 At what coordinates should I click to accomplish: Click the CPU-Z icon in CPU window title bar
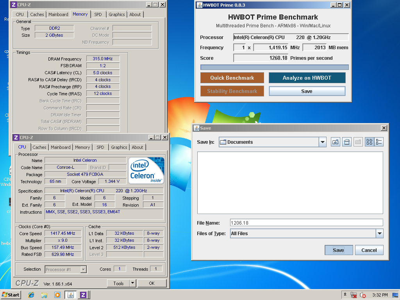click(16, 137)
